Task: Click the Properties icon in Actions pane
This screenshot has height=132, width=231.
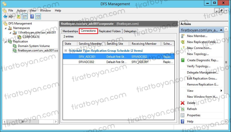Action: click(x=183, y=115)
